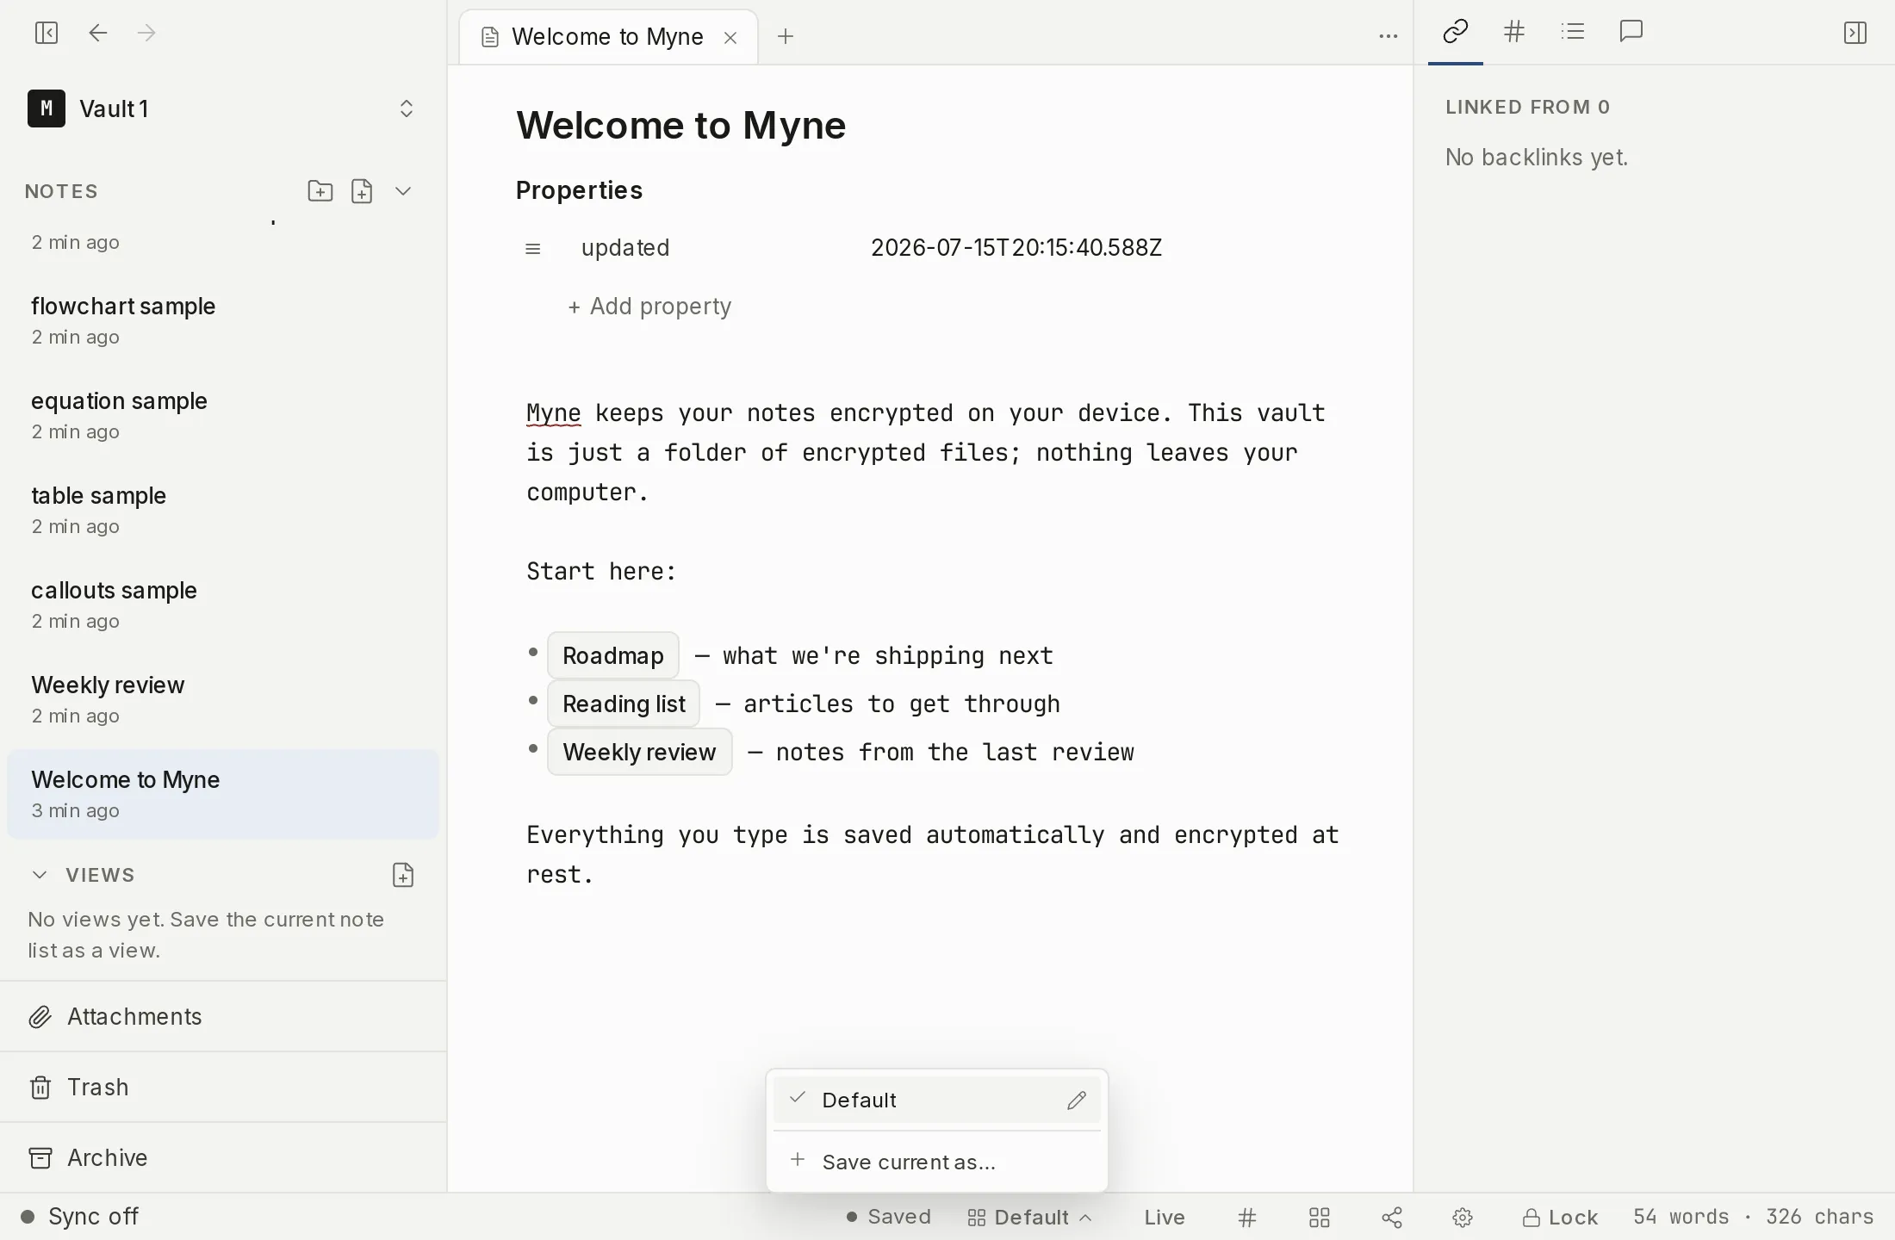1895x1240 pixels.
Task: Create a new folder in Notes
Action: 320,191
